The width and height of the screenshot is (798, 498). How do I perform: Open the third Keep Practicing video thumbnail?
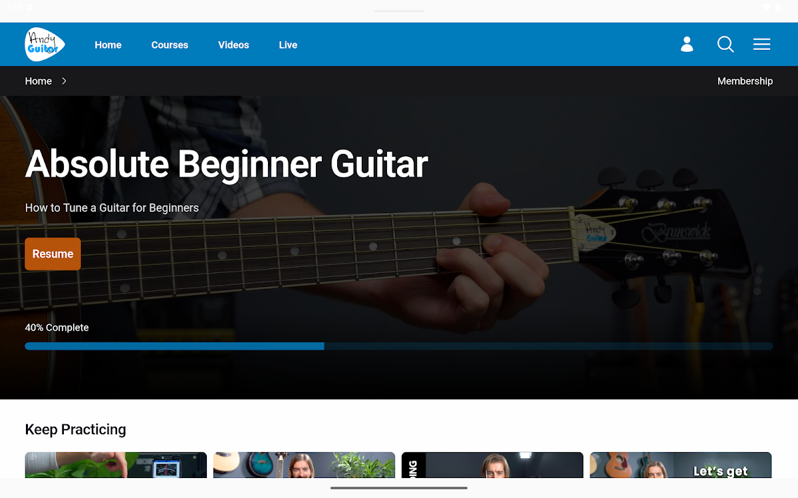point(492,465)
